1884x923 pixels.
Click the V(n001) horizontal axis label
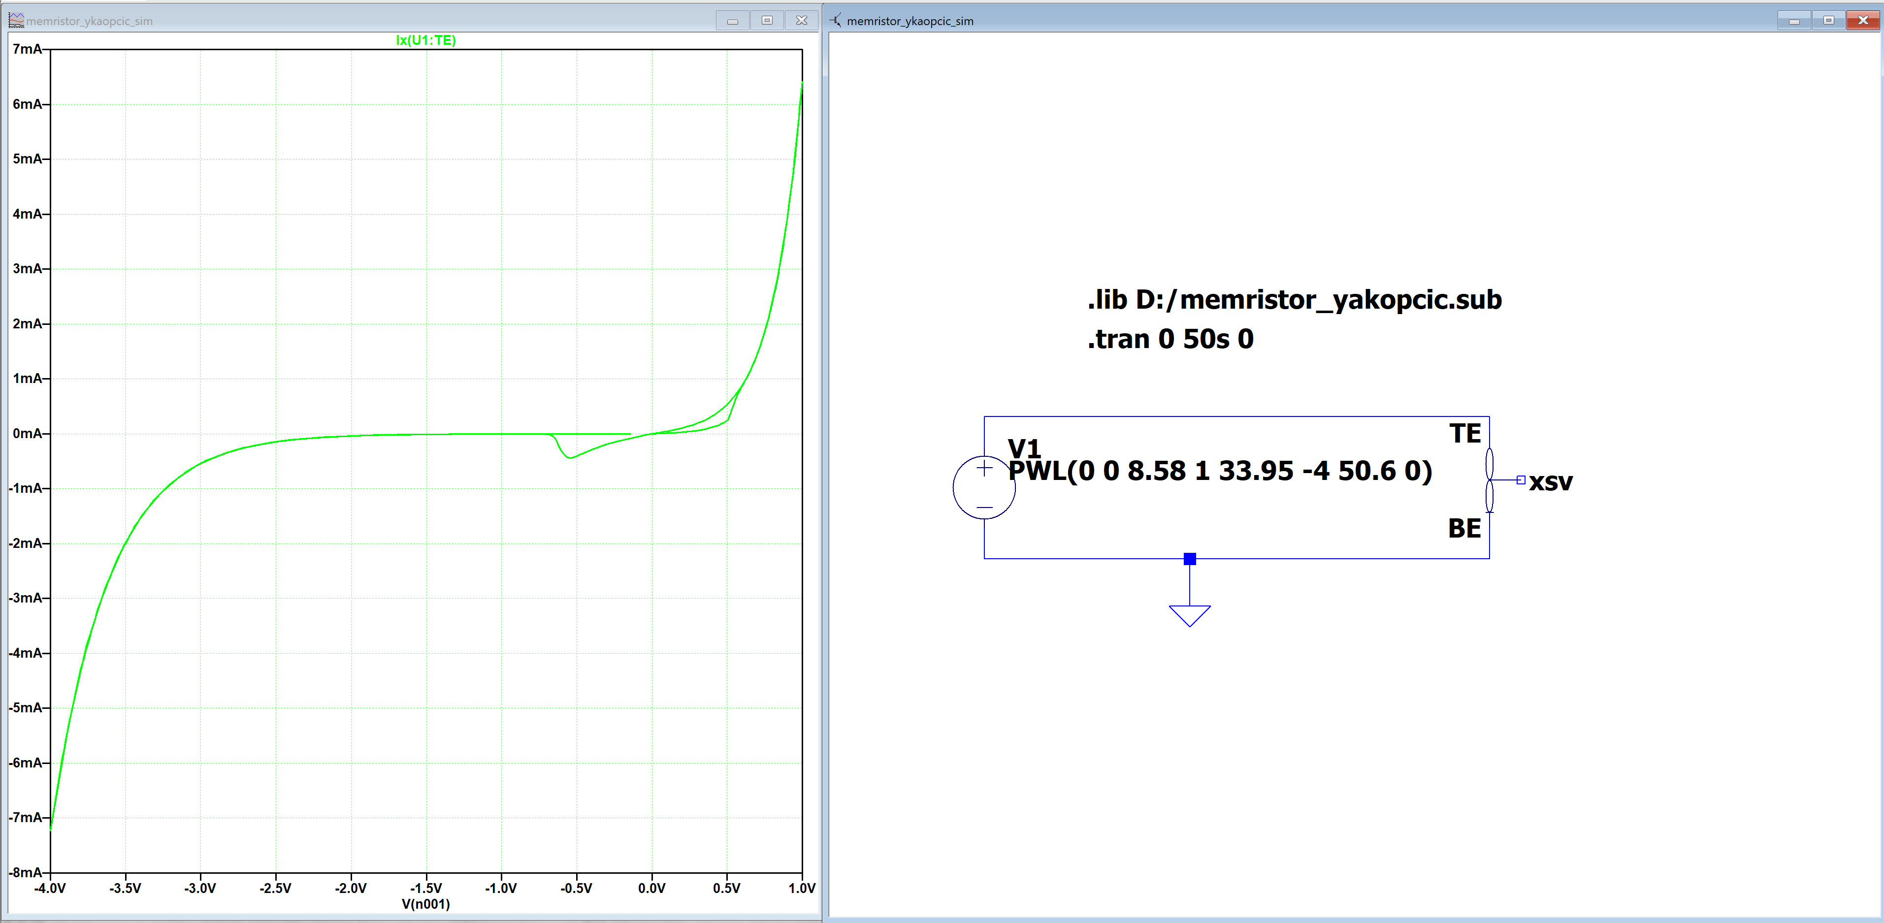click(x=425, y=904)
